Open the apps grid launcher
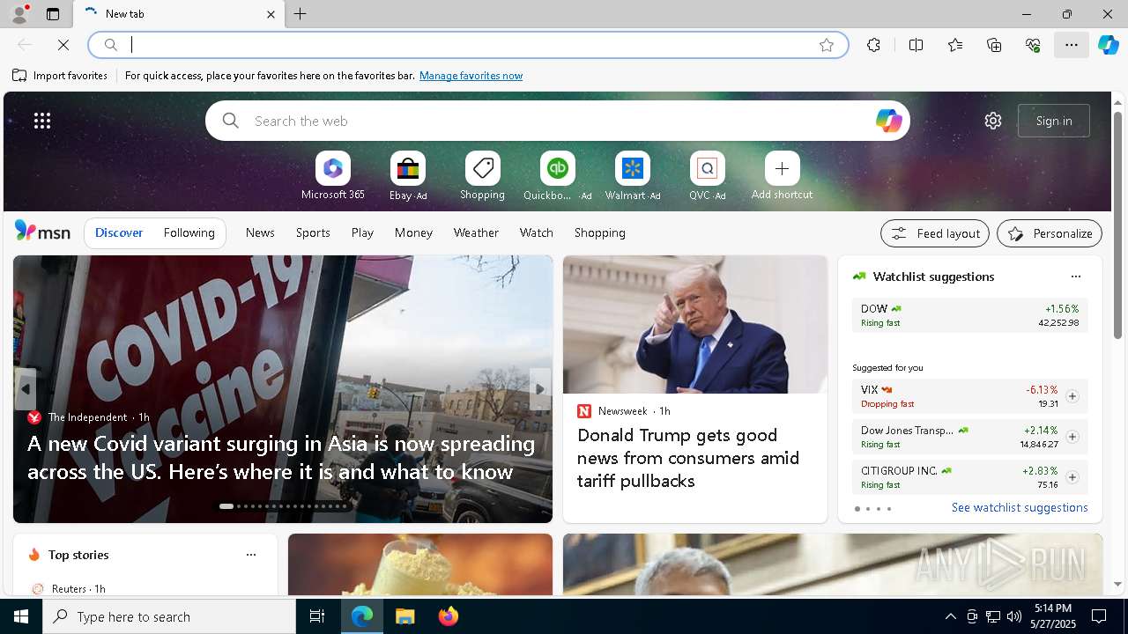1128x634 pixels. 42,121
